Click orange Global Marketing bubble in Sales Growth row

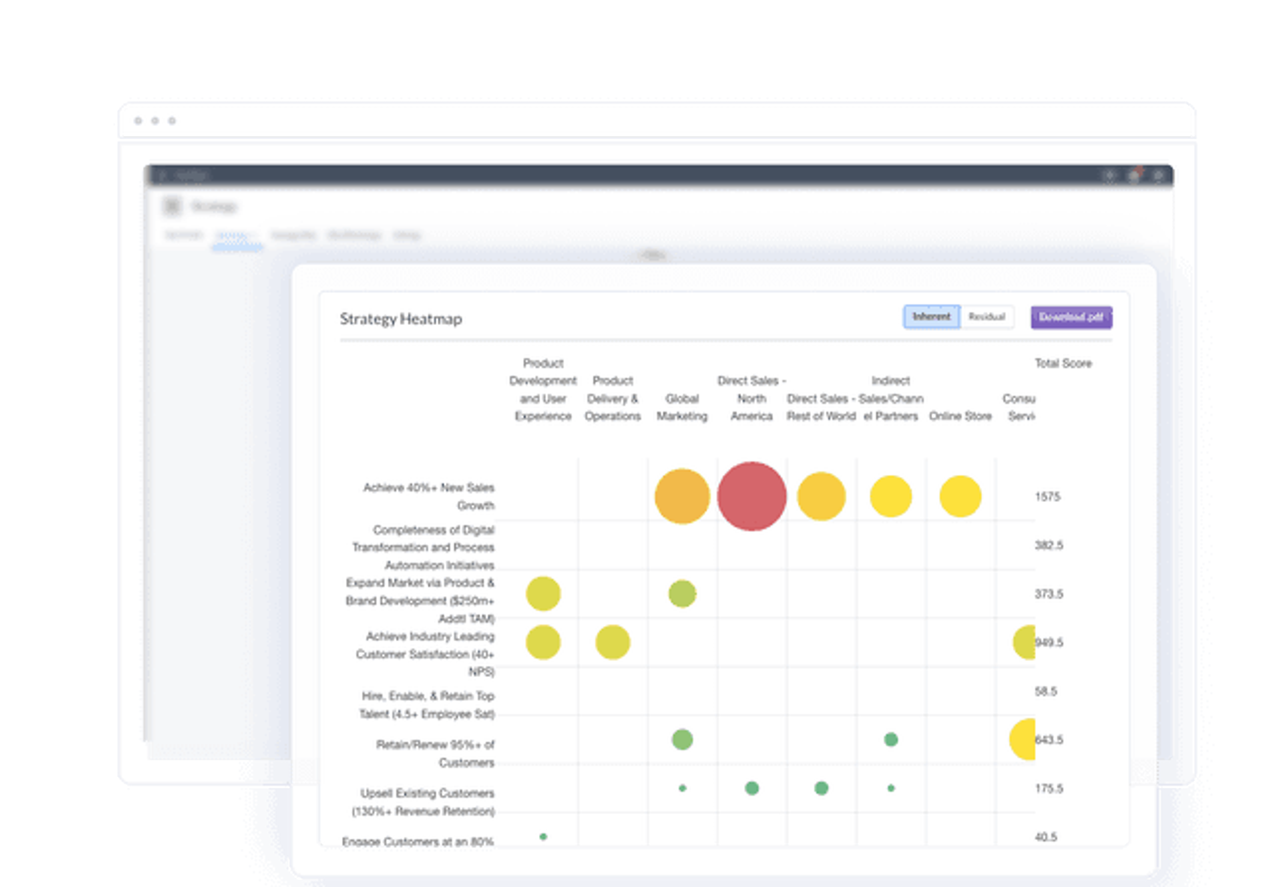pos(682,496)
